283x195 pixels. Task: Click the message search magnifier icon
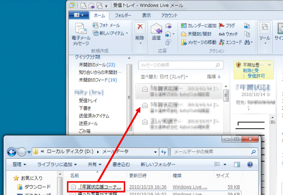pos(218,65)
